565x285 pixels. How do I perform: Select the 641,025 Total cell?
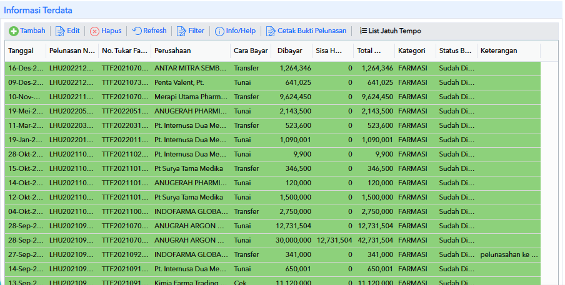coord(374,82)
